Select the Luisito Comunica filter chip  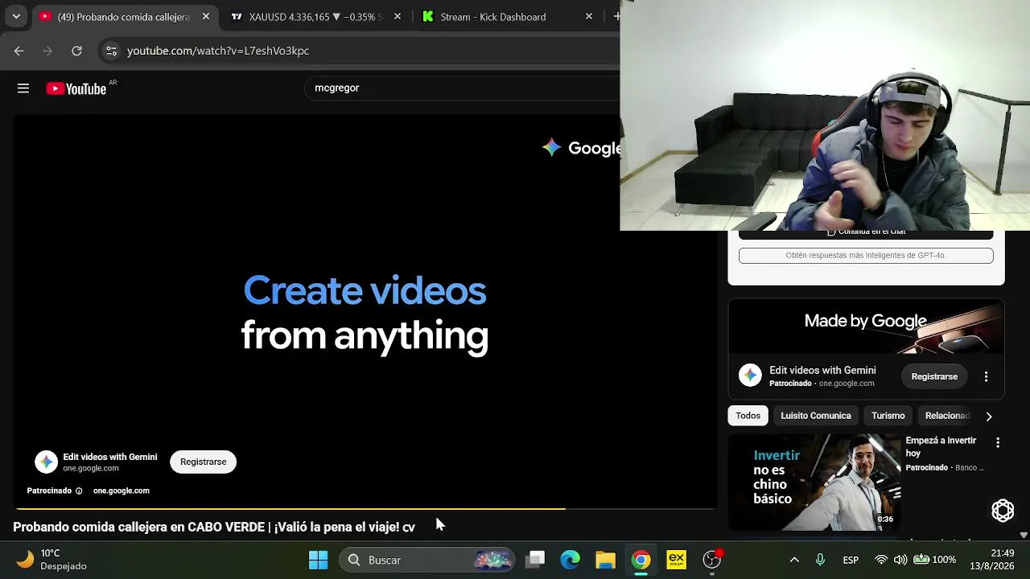[x=816, y=416]
